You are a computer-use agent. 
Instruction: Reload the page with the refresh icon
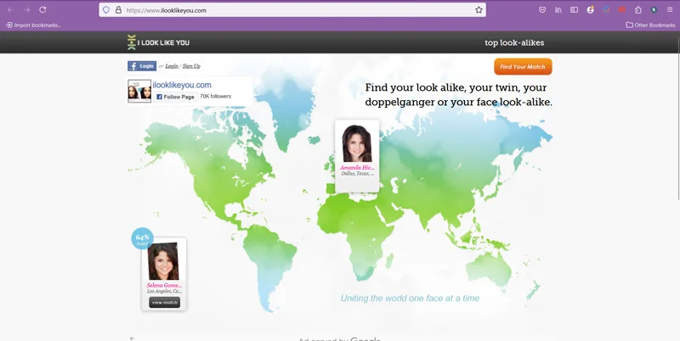pos(42,10)
